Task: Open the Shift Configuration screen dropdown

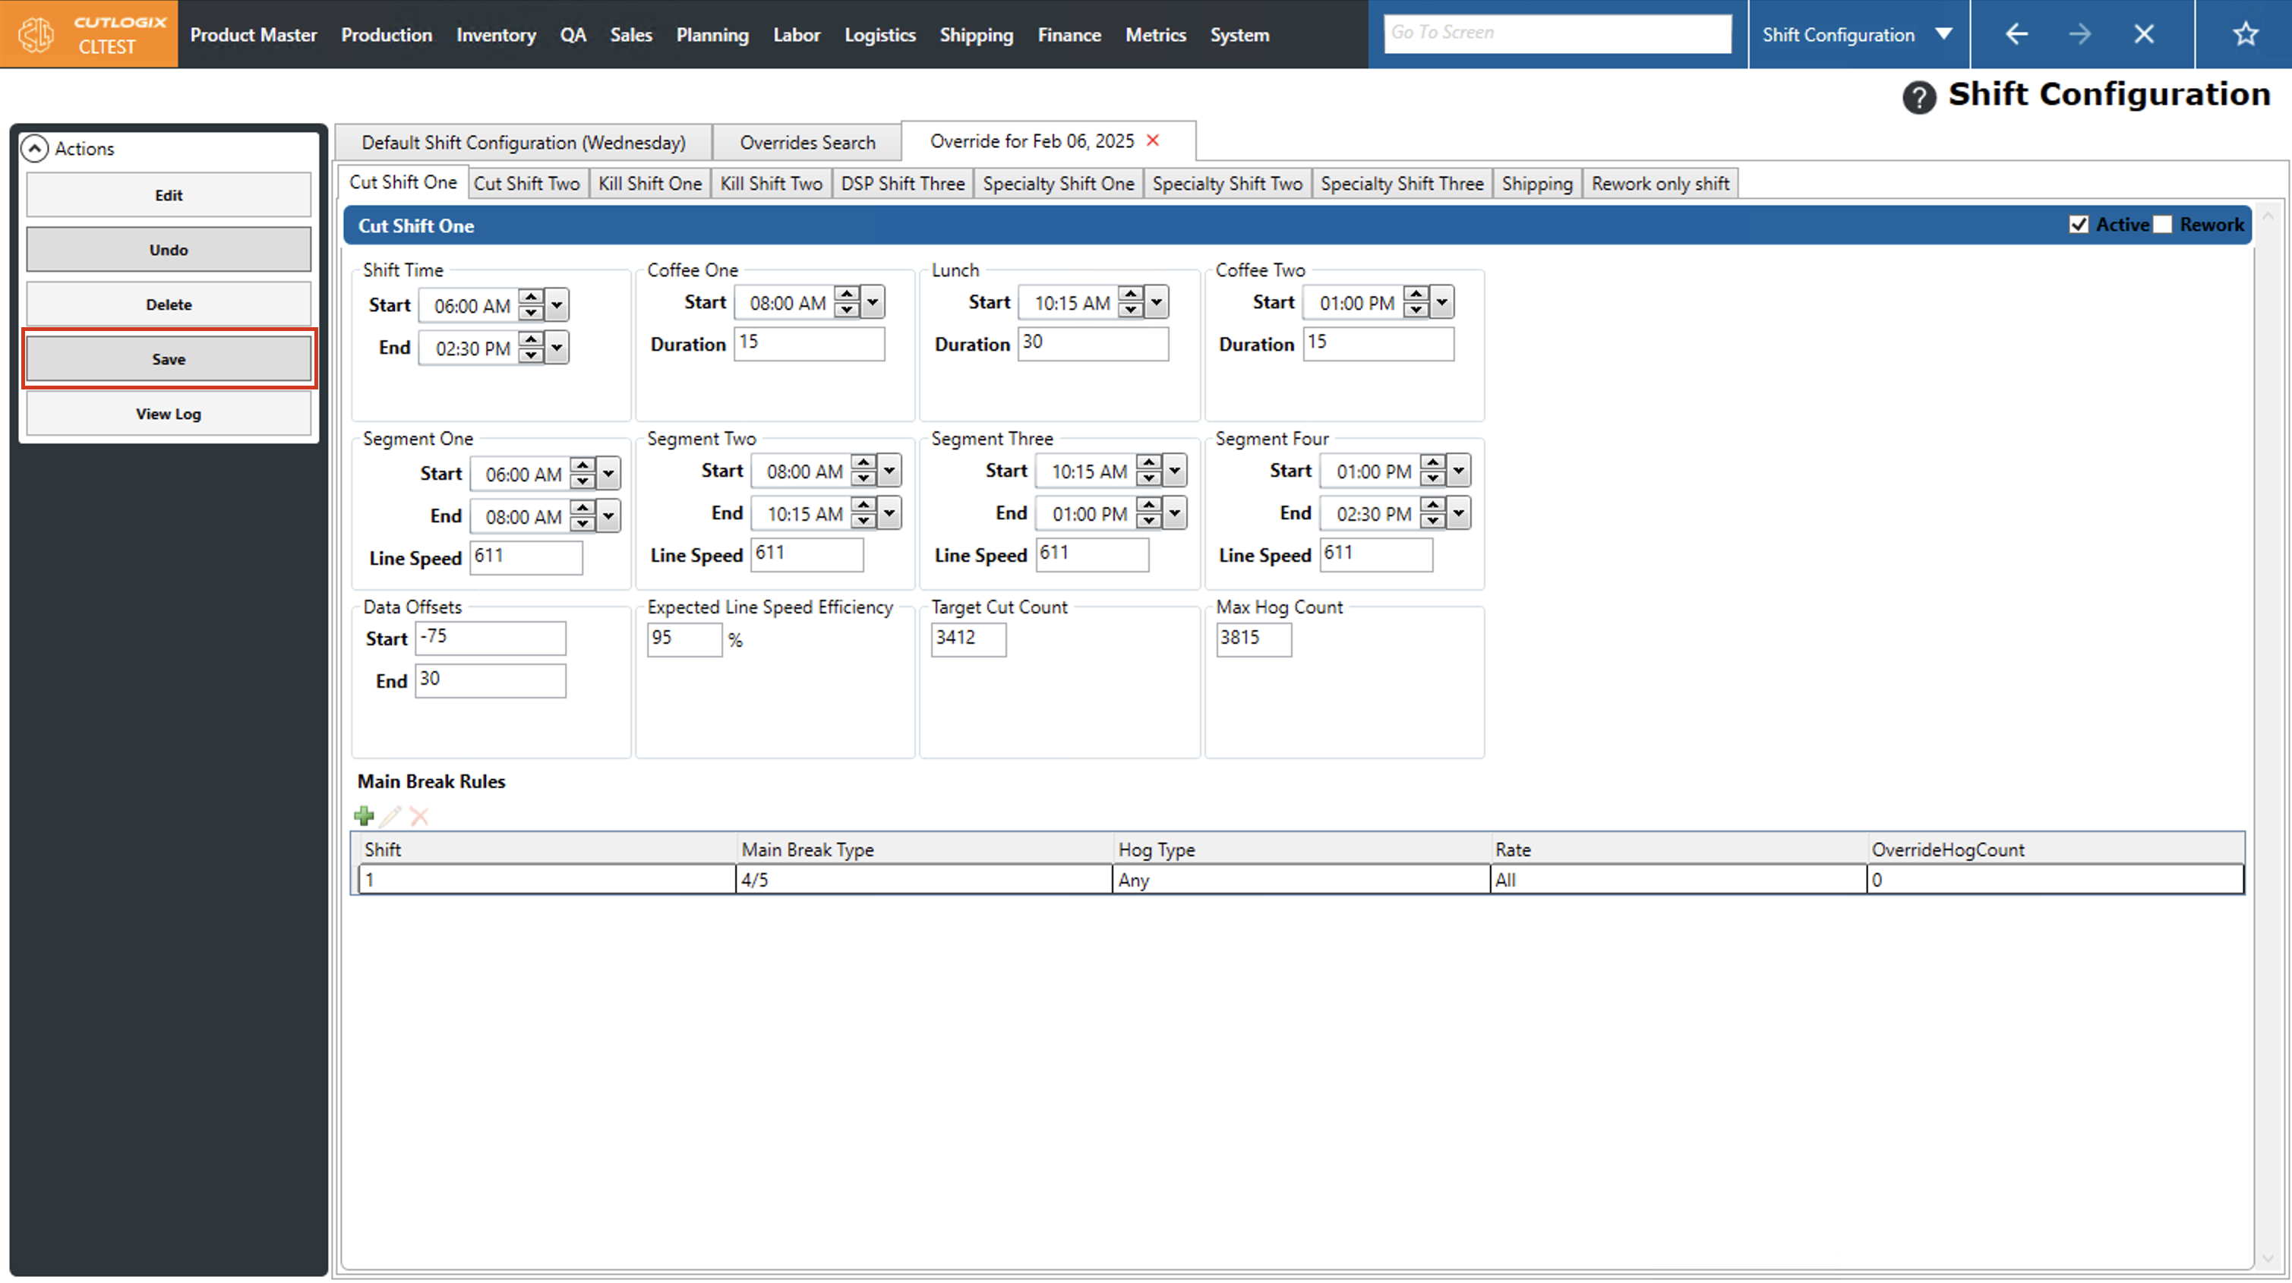Action: pyautogui.click(x=1944, y=35)
